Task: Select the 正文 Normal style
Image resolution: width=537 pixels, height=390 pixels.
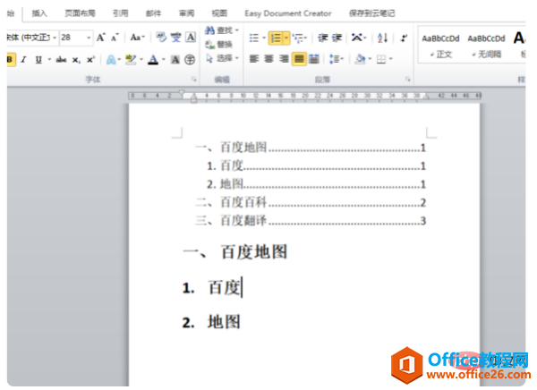Action: pyautogui.click(x=440, y=46)
